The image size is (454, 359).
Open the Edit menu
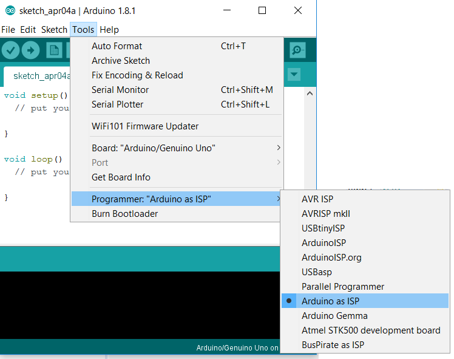point(28,30)
